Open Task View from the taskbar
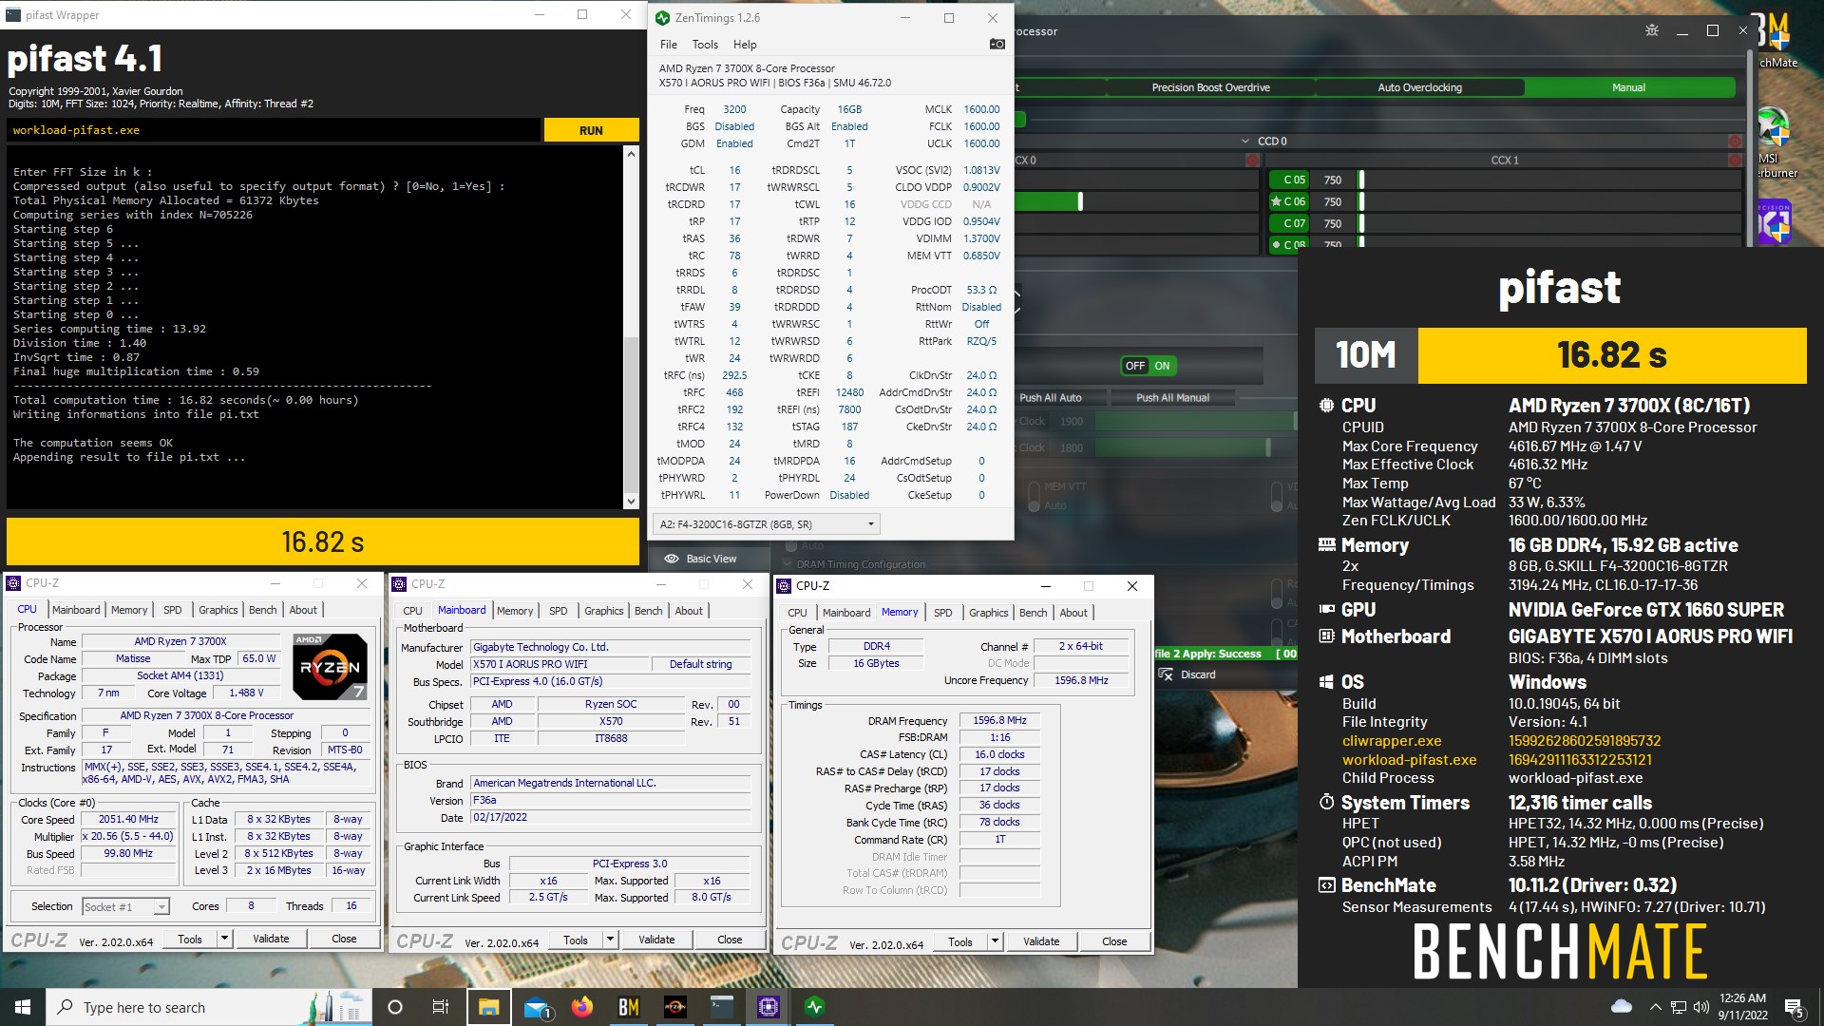Viewport: 1824px width, 1026px height. [x=441, y=1007]
